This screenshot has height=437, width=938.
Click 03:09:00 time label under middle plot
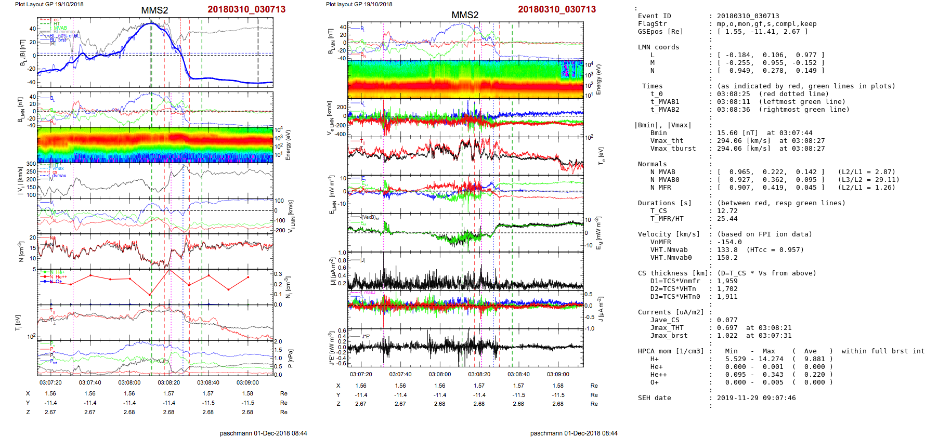558,374
